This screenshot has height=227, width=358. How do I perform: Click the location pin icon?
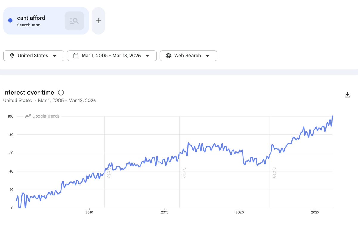(x=12, y=56)
